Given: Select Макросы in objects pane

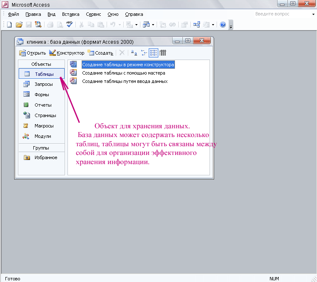Looking at the screenshot, I should [x=41, y=126].
